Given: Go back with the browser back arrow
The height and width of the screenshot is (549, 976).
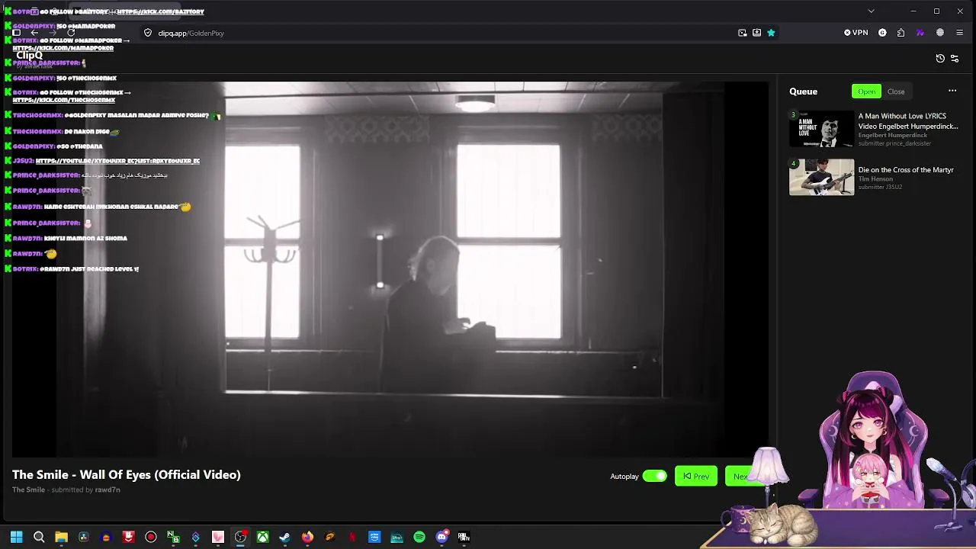Looking at the screenshot, I should coord(34,33).
